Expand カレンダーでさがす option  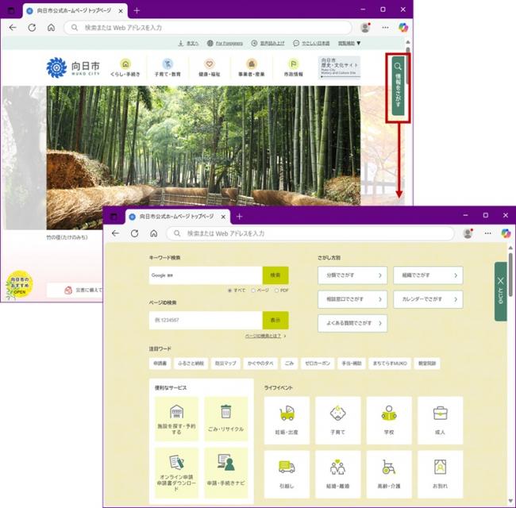(427, 299)
